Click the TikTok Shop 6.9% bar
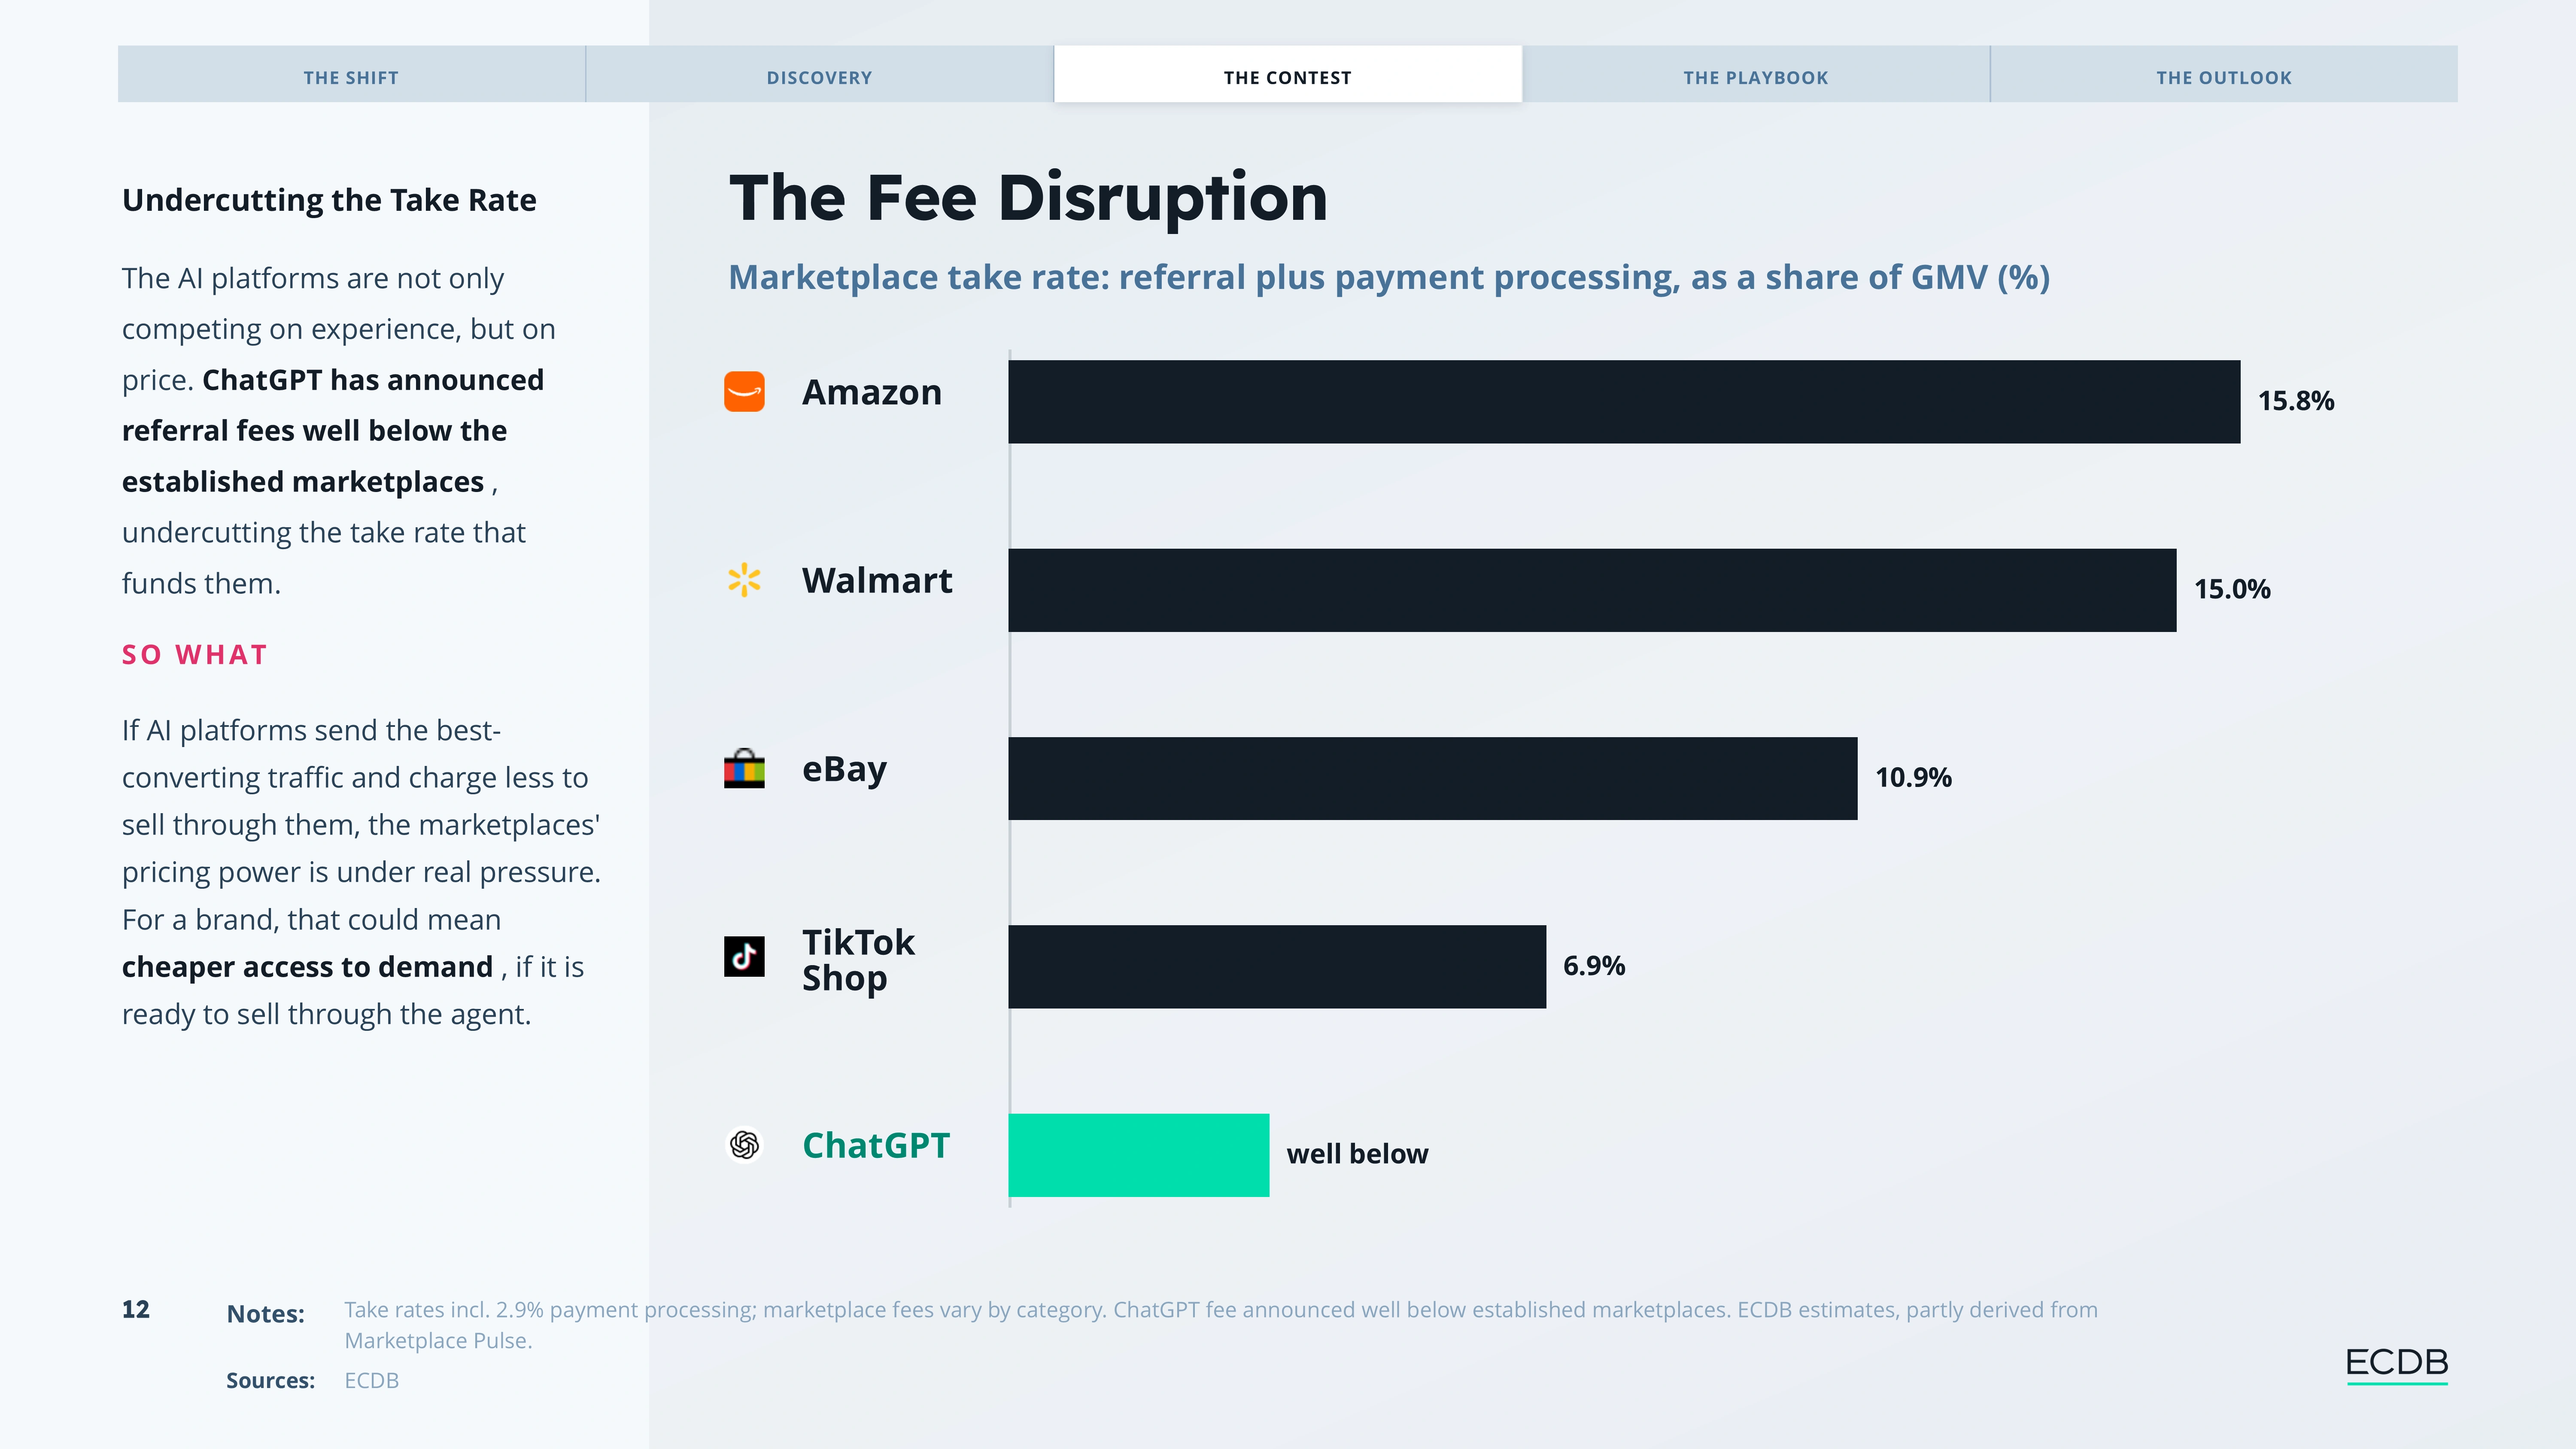 (1277, 967)
